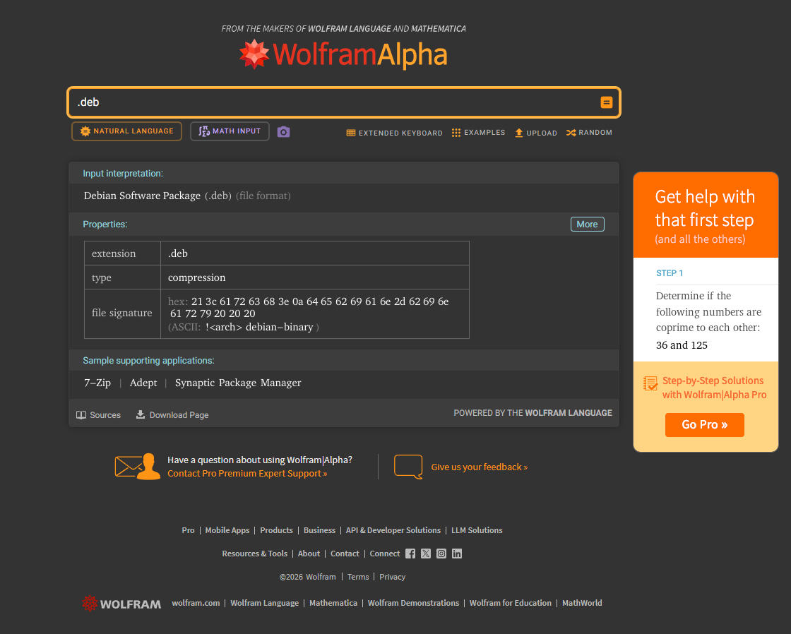The height and width of the screenshot is (634, 791).
Task: Click Contact Pro Premium Expert Support link
Action: (x=247, y=474)
